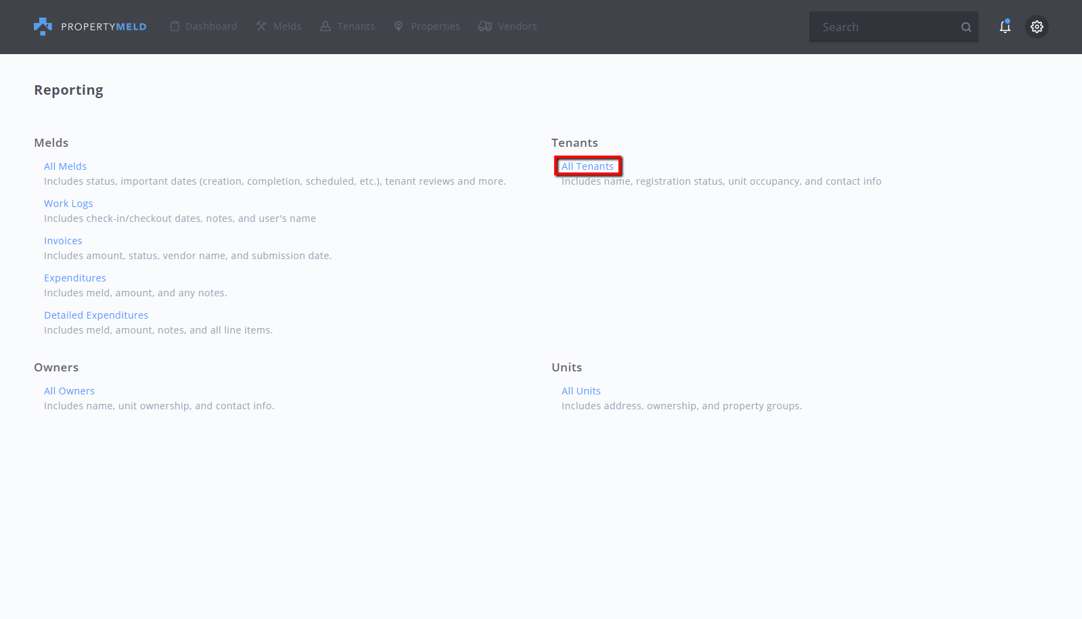
Task: Click the Property Meld logo icon
Action: (x=43, y=26)
